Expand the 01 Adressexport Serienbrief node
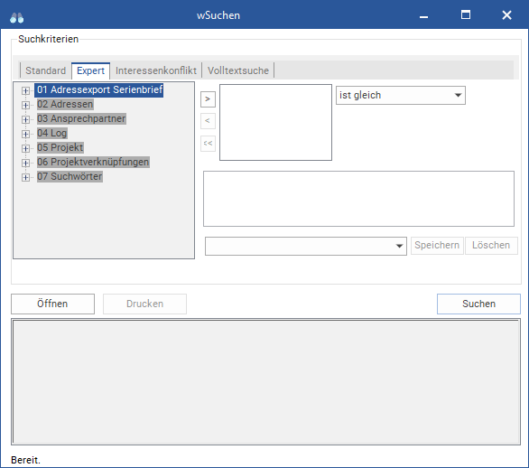This screenshot has width=529, height=468. (x=25, y=90)
